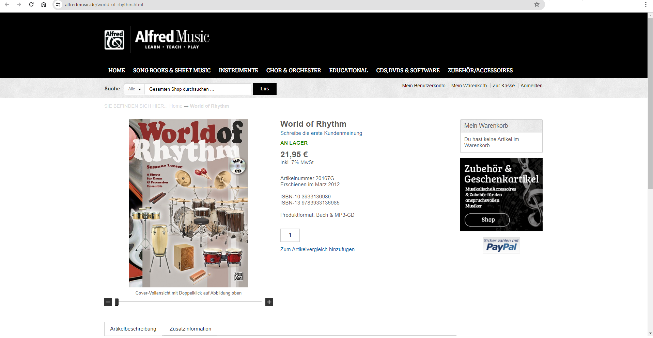Click 'ISBN-13 9783933136985' text
The width and height of the screenshot is (653, 338).
(x=310, y=203)
